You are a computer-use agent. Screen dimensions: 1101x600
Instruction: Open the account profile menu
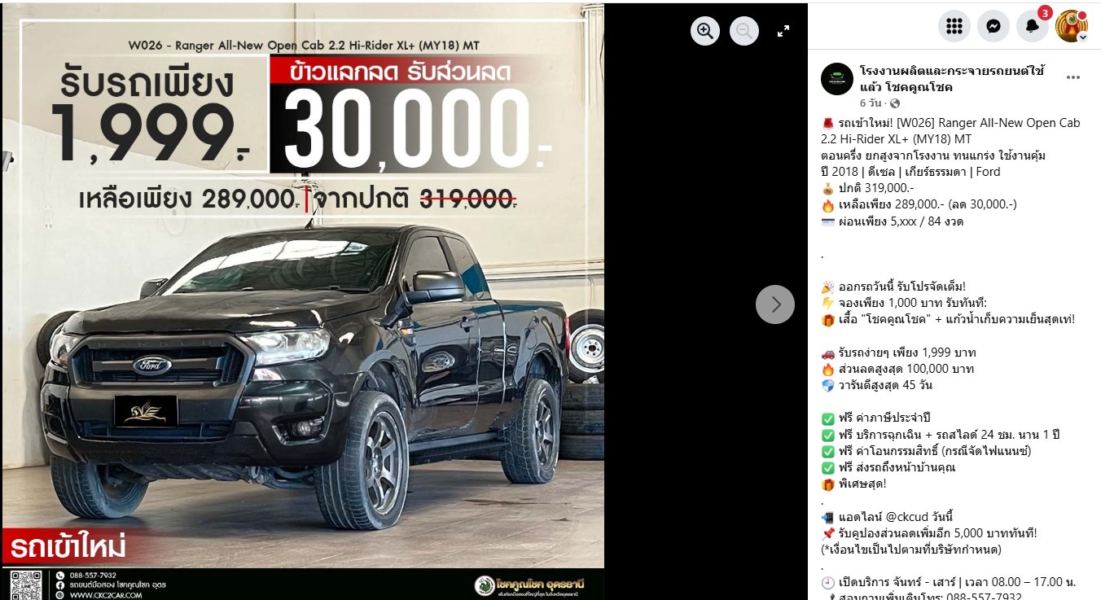click(1072, 26)
